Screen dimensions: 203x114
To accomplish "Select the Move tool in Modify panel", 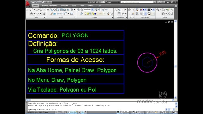I will (48, 10).
